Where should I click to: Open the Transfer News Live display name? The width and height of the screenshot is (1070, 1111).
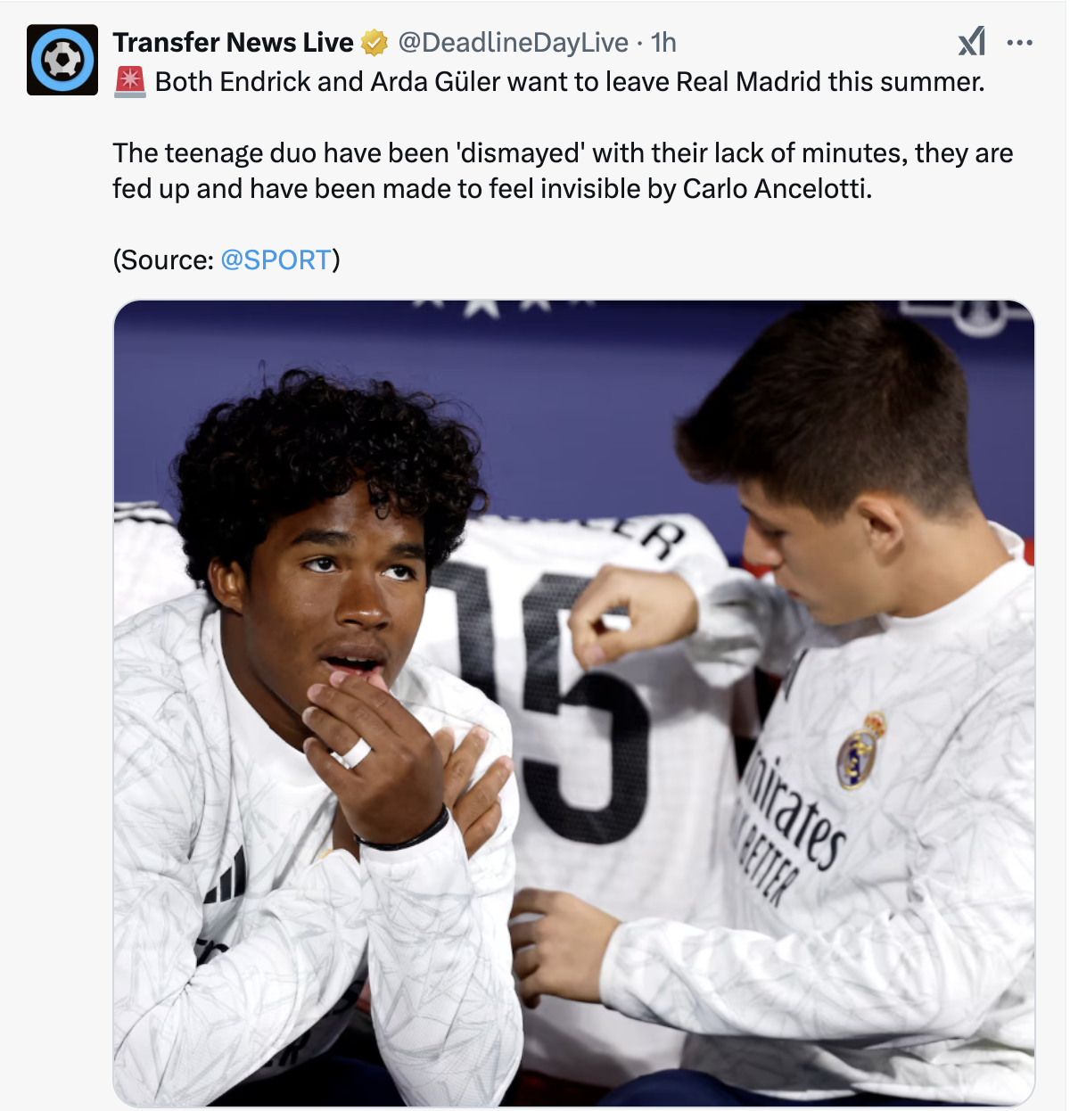pyautogui.click(x=234, y=42)
